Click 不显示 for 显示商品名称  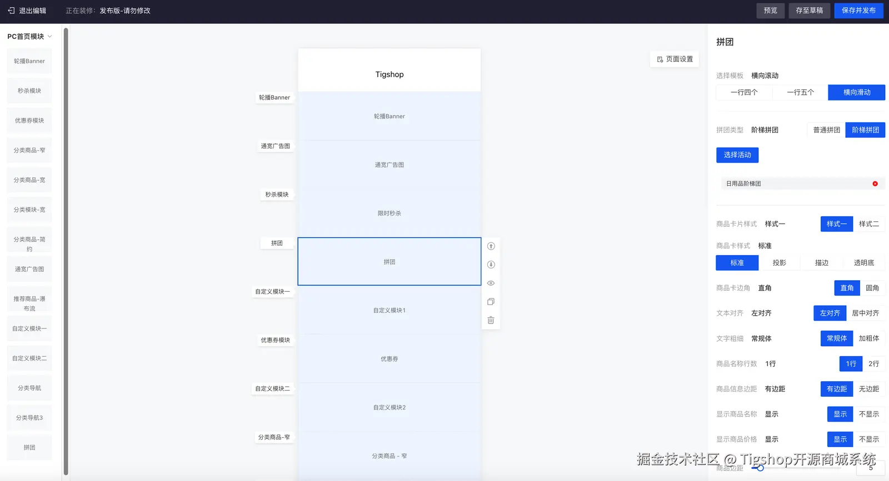[x=869, y=414]
